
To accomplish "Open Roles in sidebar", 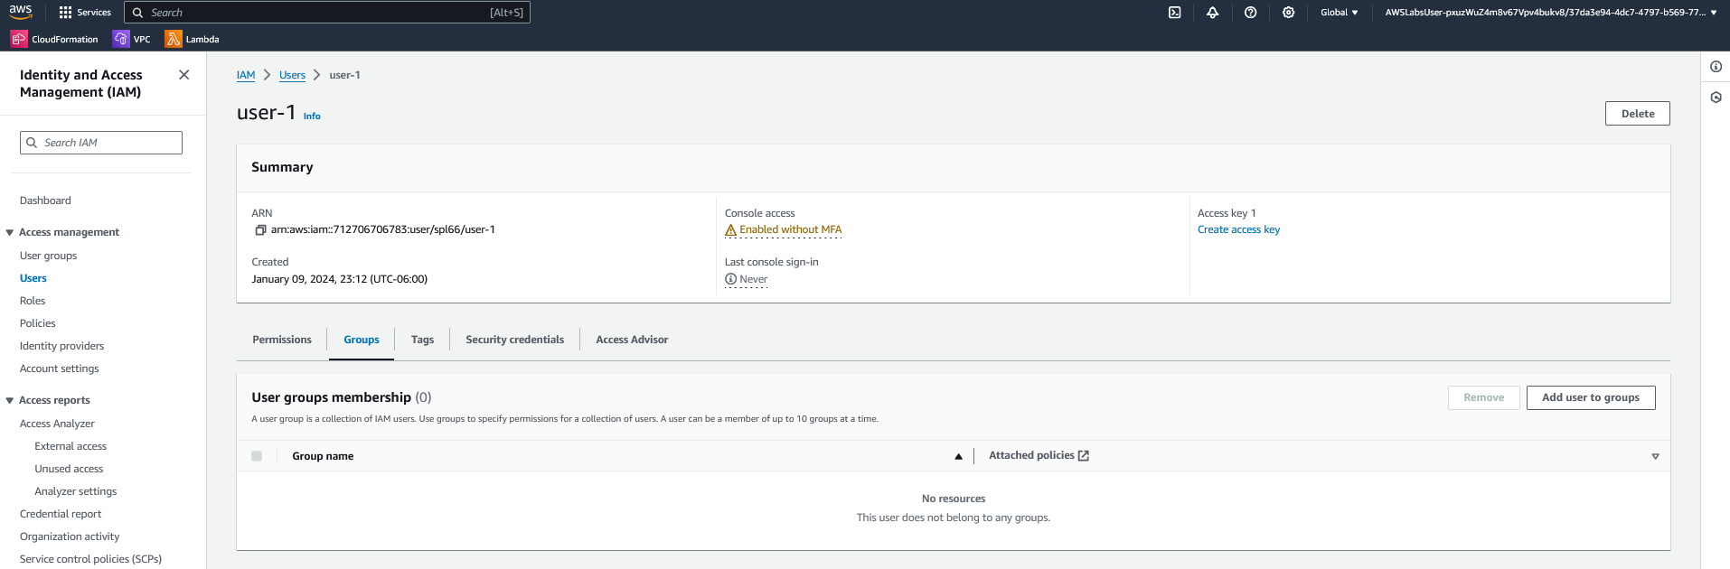I will tap(33, 301).
